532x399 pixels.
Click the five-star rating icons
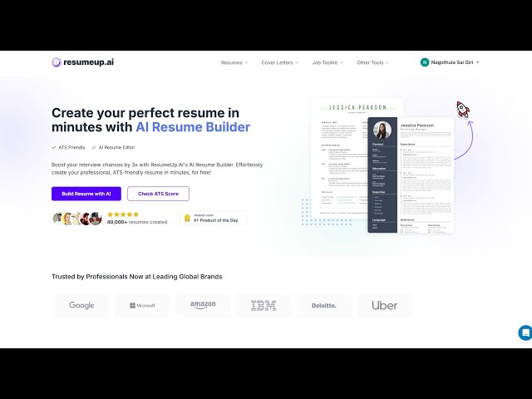[123, 214]
